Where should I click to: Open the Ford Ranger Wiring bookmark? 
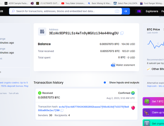point(152,3)
